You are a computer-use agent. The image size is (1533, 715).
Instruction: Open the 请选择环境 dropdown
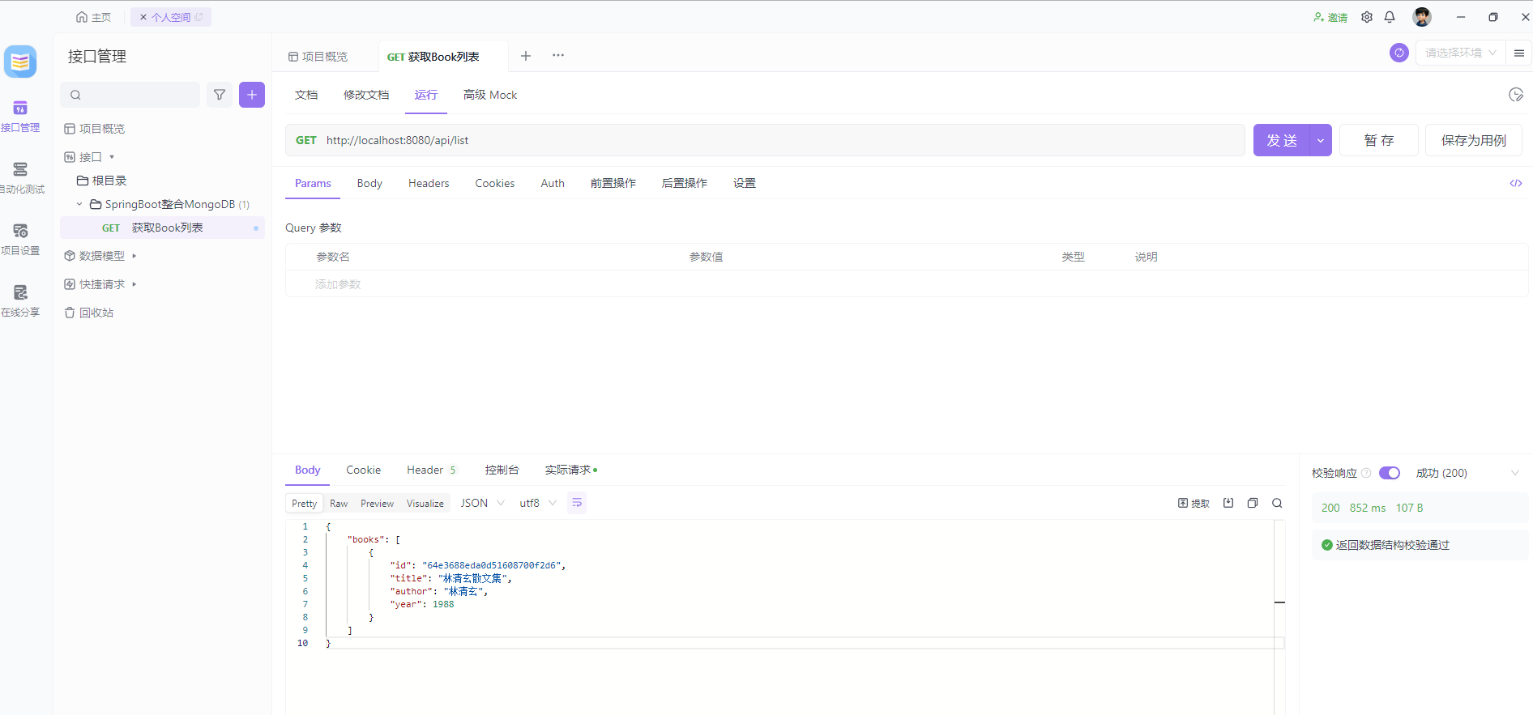click(x=1461, y=53)
